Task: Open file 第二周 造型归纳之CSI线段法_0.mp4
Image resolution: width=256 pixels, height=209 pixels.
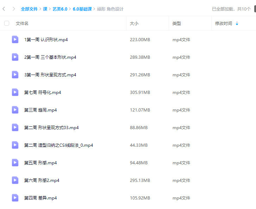Action: (x=58, y=145)
